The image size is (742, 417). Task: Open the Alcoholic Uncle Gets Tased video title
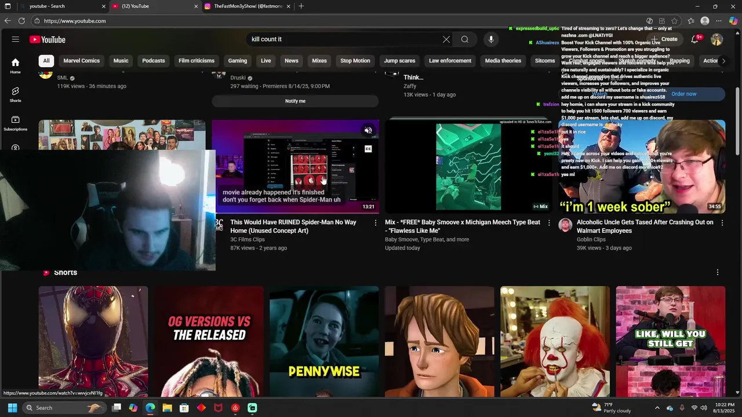pyautogui.click(x=645, y=226)
